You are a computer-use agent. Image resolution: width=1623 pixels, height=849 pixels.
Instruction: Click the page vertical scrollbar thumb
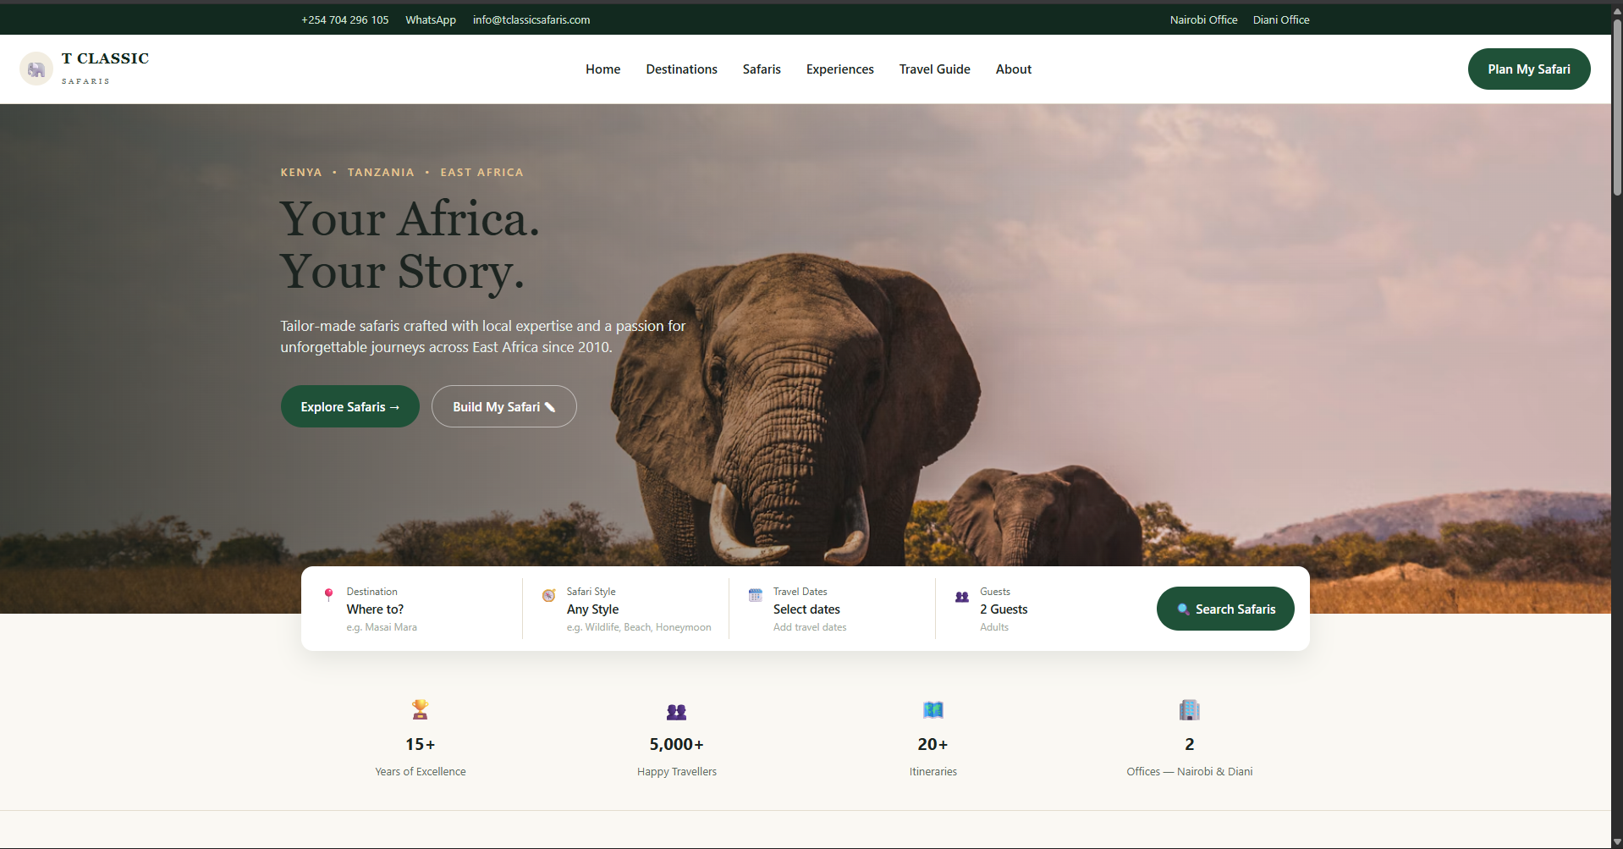[x=1617, y=108]
